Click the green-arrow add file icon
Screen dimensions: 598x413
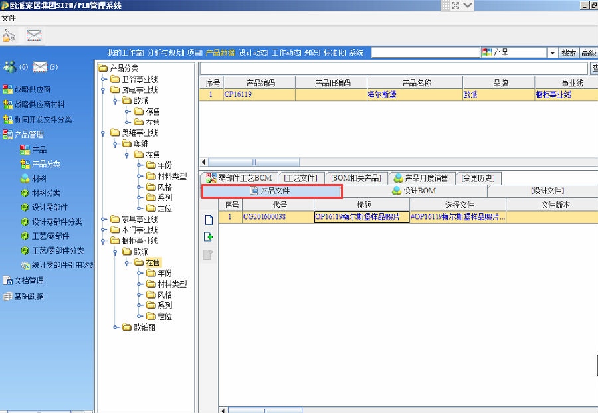pyautogui.click(x=208, y=237)
